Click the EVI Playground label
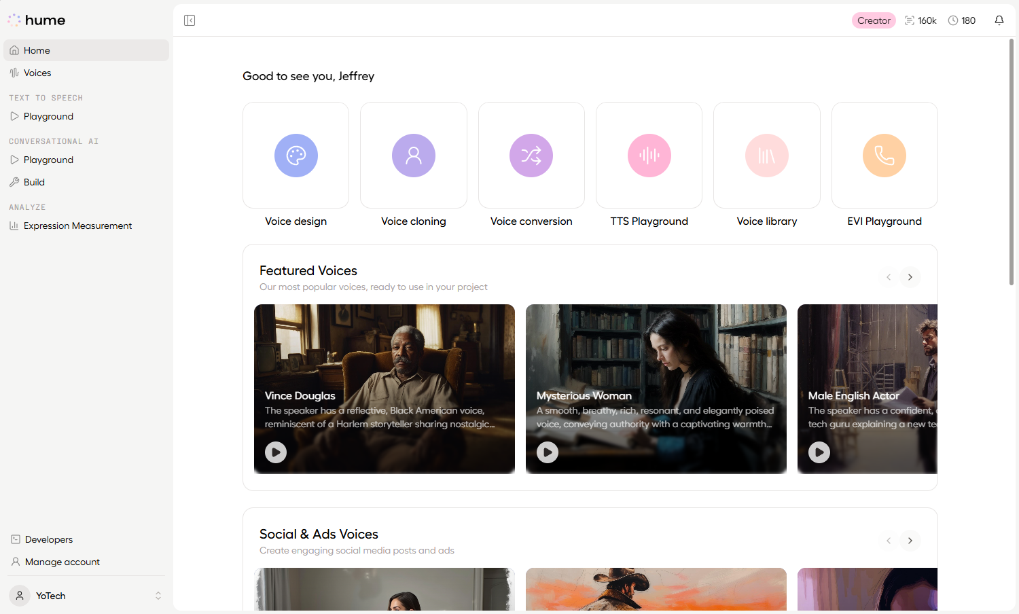The image size is (1019, 614). (884, 221)
